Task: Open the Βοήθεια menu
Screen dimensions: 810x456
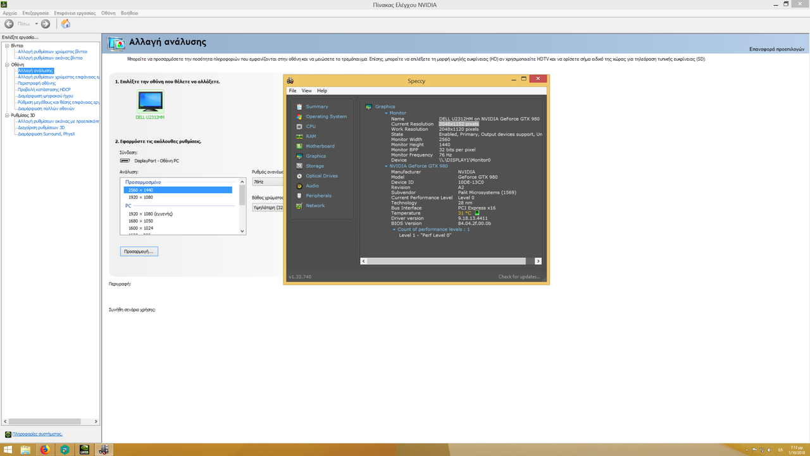Action: 129,13
